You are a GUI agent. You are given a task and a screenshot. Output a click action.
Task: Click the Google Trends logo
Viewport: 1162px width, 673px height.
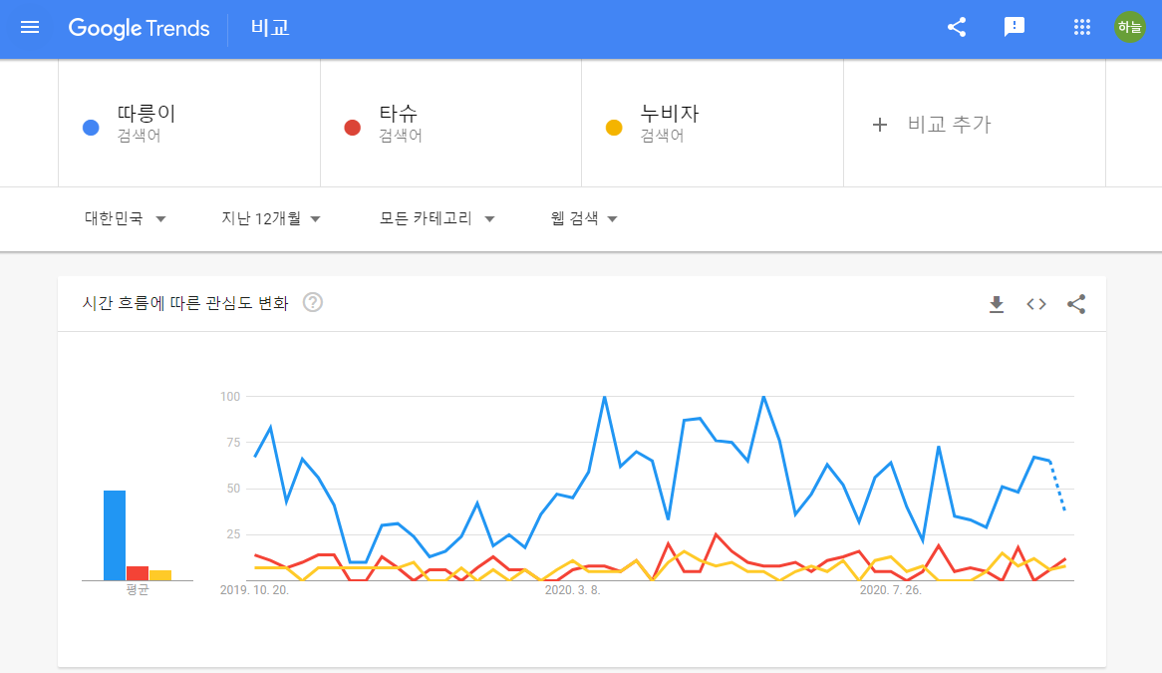139,28
